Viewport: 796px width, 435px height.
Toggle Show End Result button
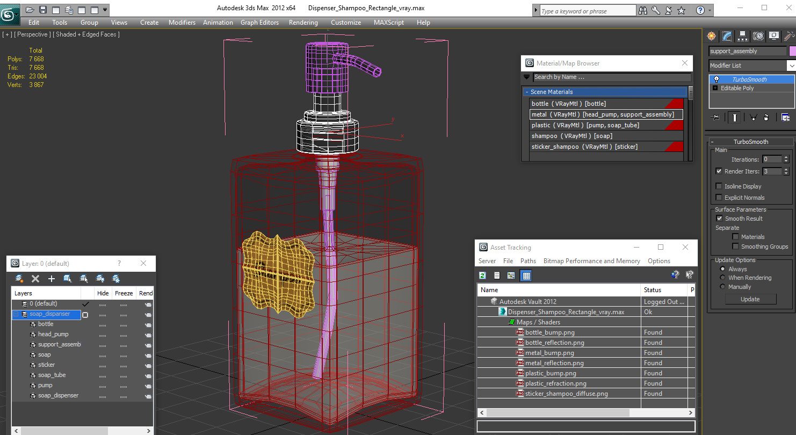point(734,117)
